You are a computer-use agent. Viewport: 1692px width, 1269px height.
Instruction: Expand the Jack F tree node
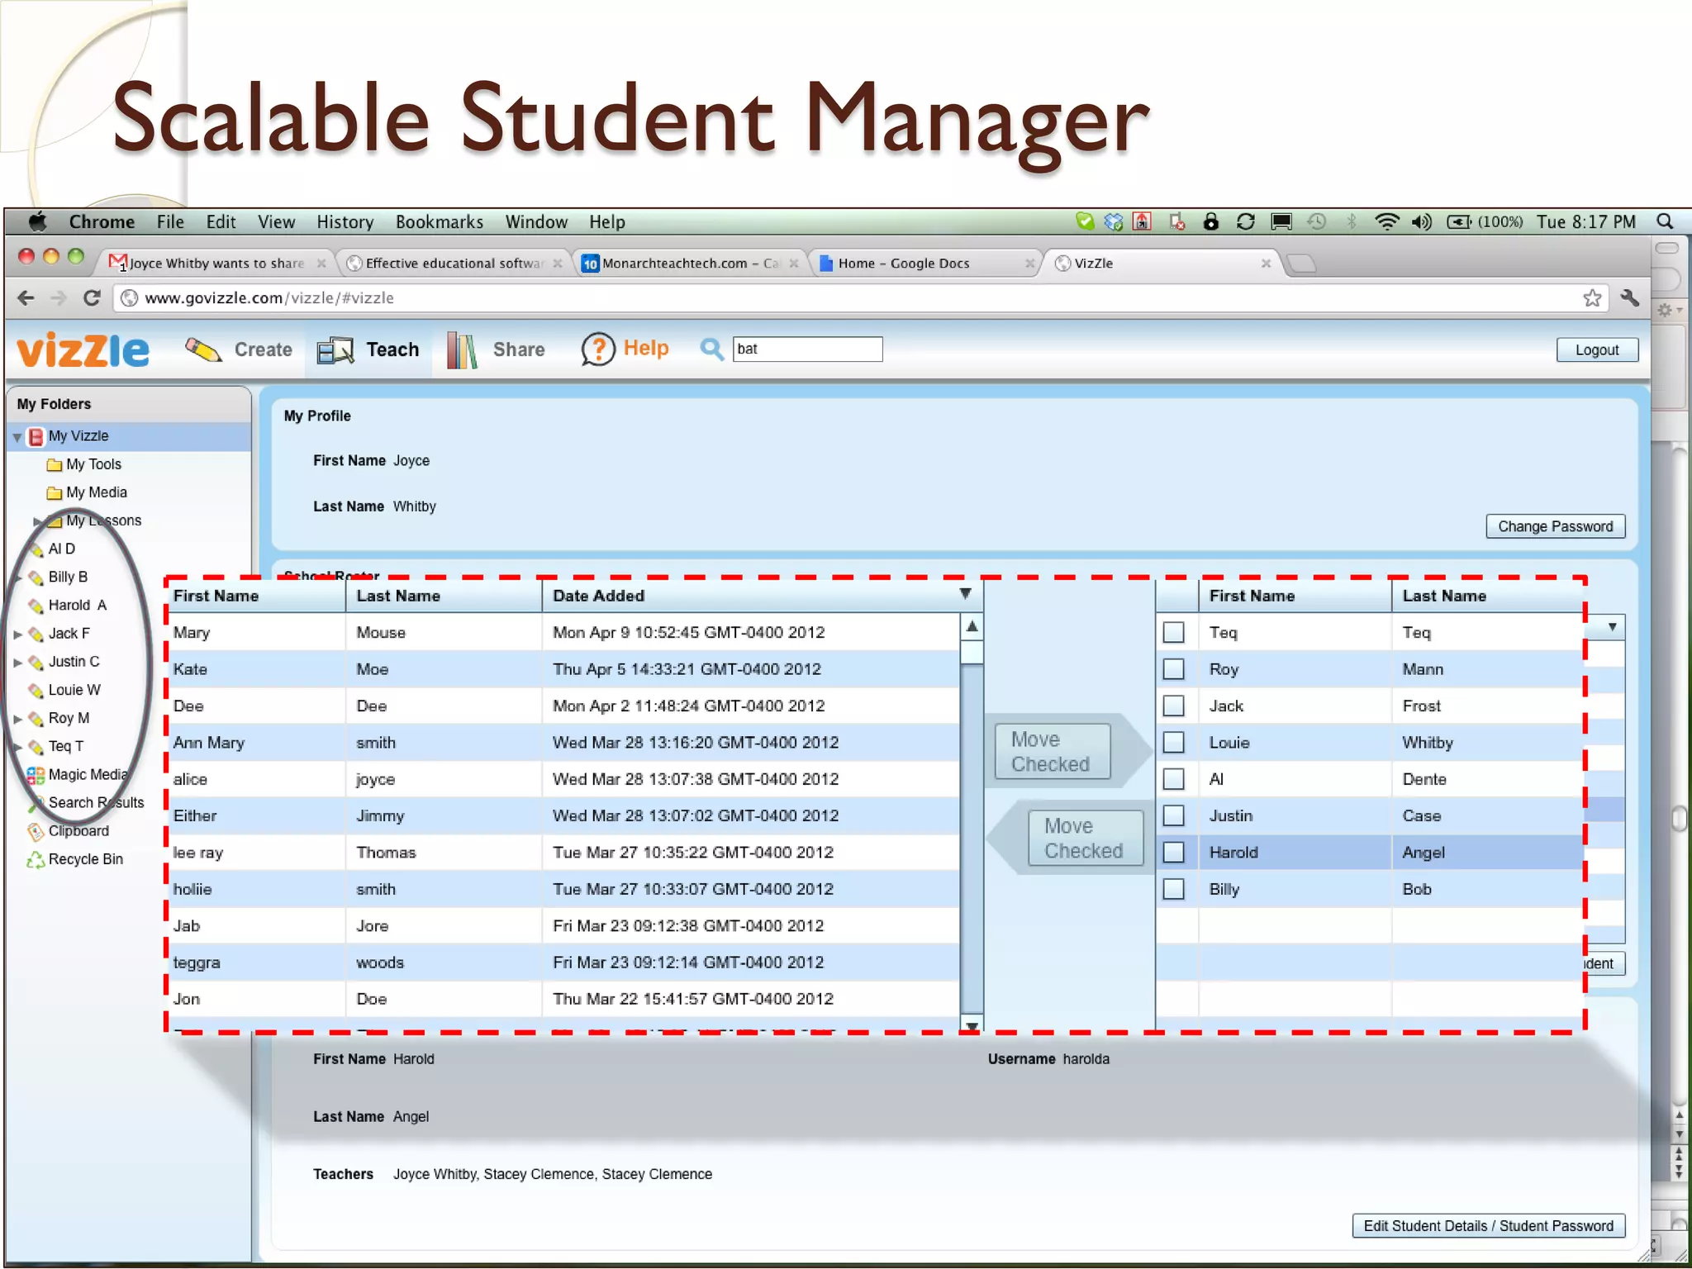[17, 634]
